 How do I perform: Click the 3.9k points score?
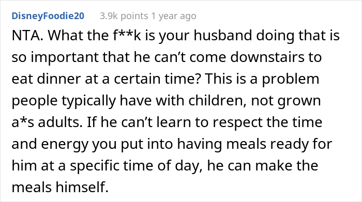(124, 16)
